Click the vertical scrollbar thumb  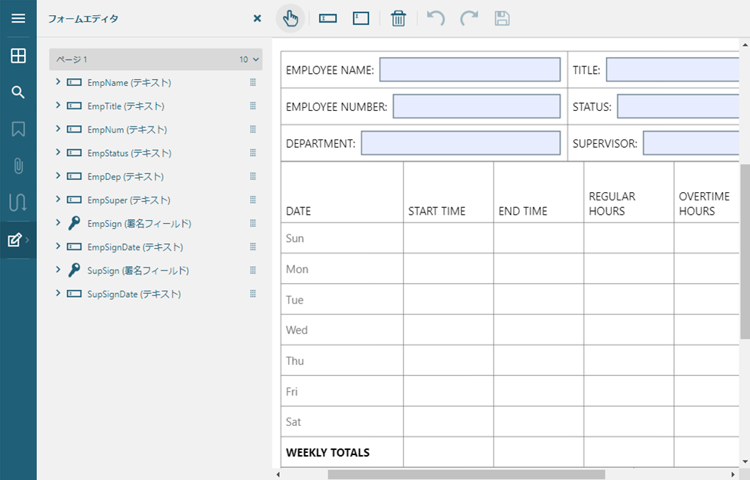(x=745, y=252)
